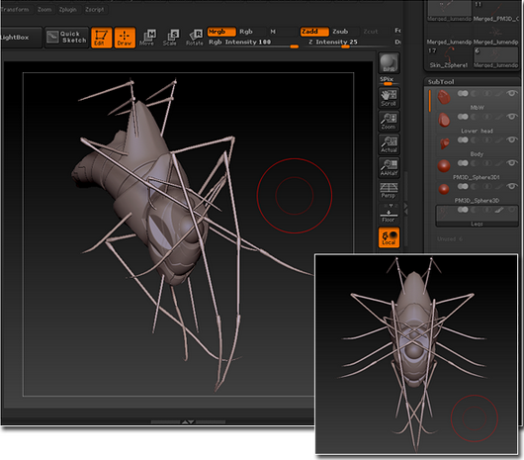Click the AAHalf view icon
The height and width of the screenshot is (460, 524).
(389, 167)
